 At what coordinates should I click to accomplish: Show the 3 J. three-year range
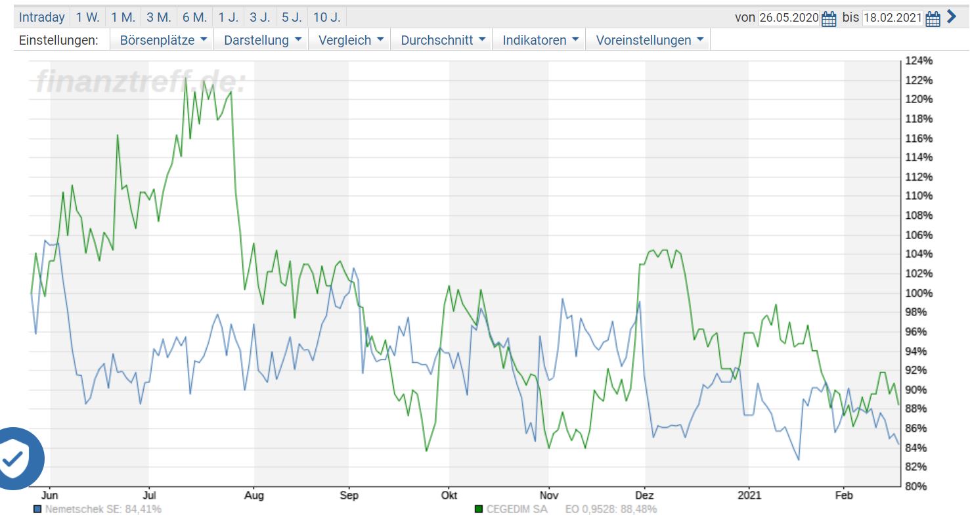pos(261,17)
